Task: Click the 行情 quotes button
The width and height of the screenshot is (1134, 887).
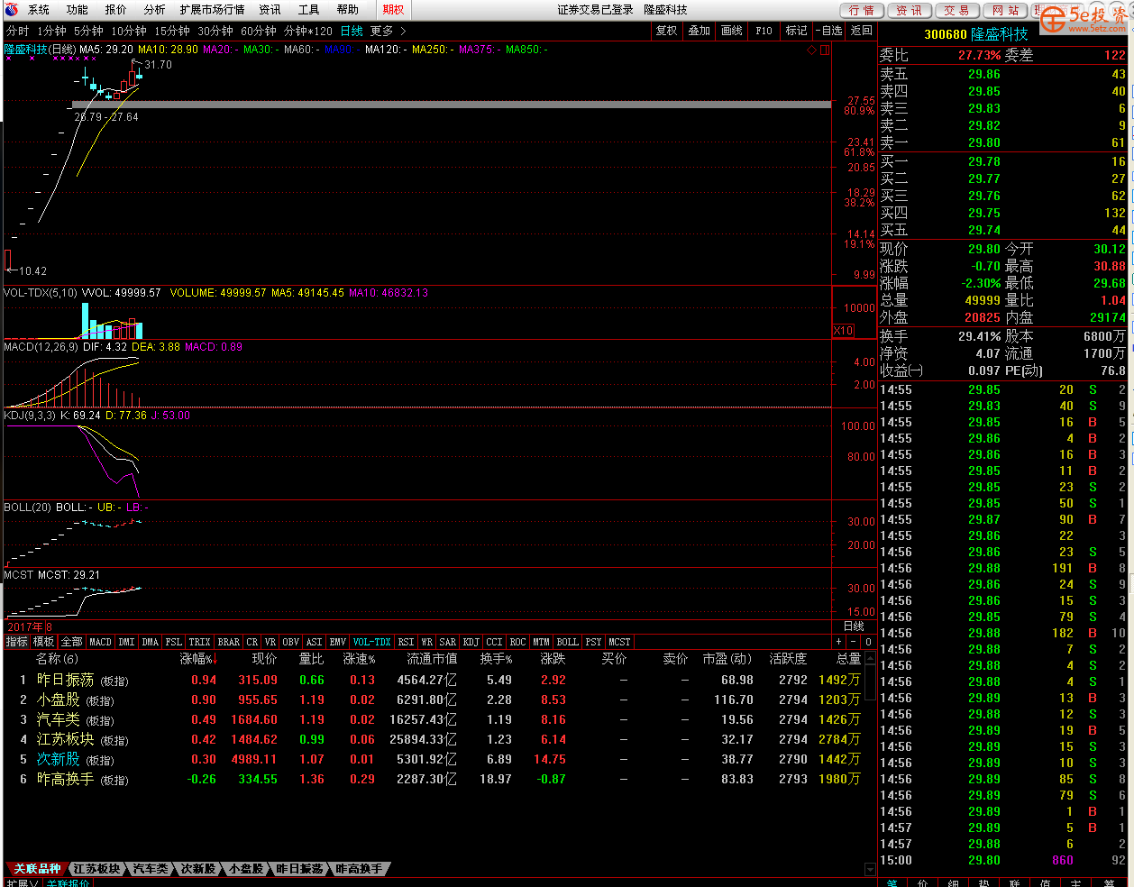Action: (x=862, y=11)
